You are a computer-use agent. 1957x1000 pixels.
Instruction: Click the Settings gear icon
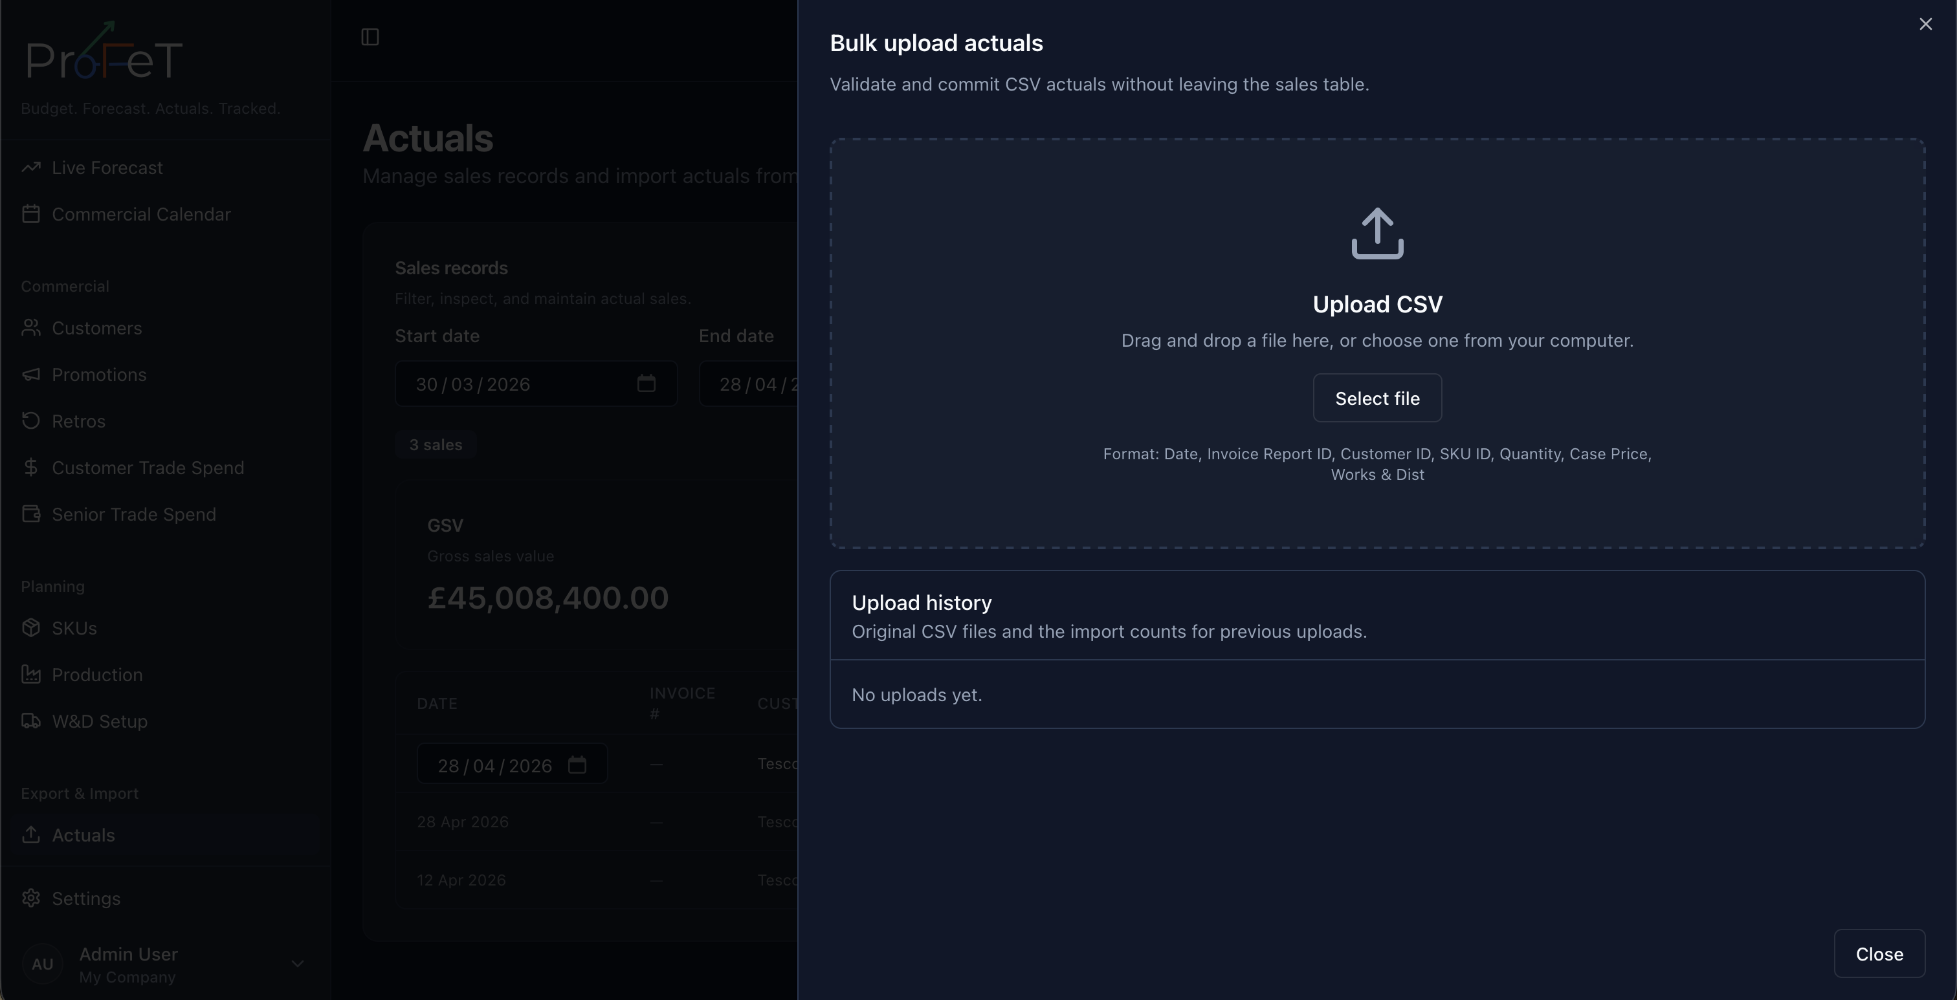pos(31,898)
